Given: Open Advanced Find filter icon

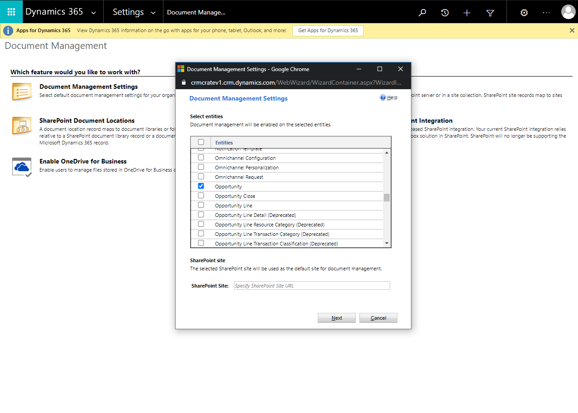Looking at the screenshot, I should point(490,12).
